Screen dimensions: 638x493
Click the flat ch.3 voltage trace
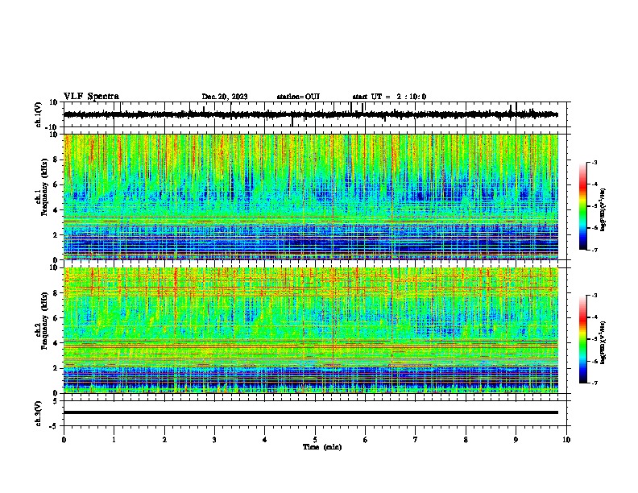pyautogui.click(x=311, y=412)
